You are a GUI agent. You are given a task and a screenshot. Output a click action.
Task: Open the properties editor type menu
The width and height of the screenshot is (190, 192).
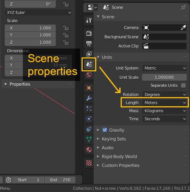click(92, 7)
